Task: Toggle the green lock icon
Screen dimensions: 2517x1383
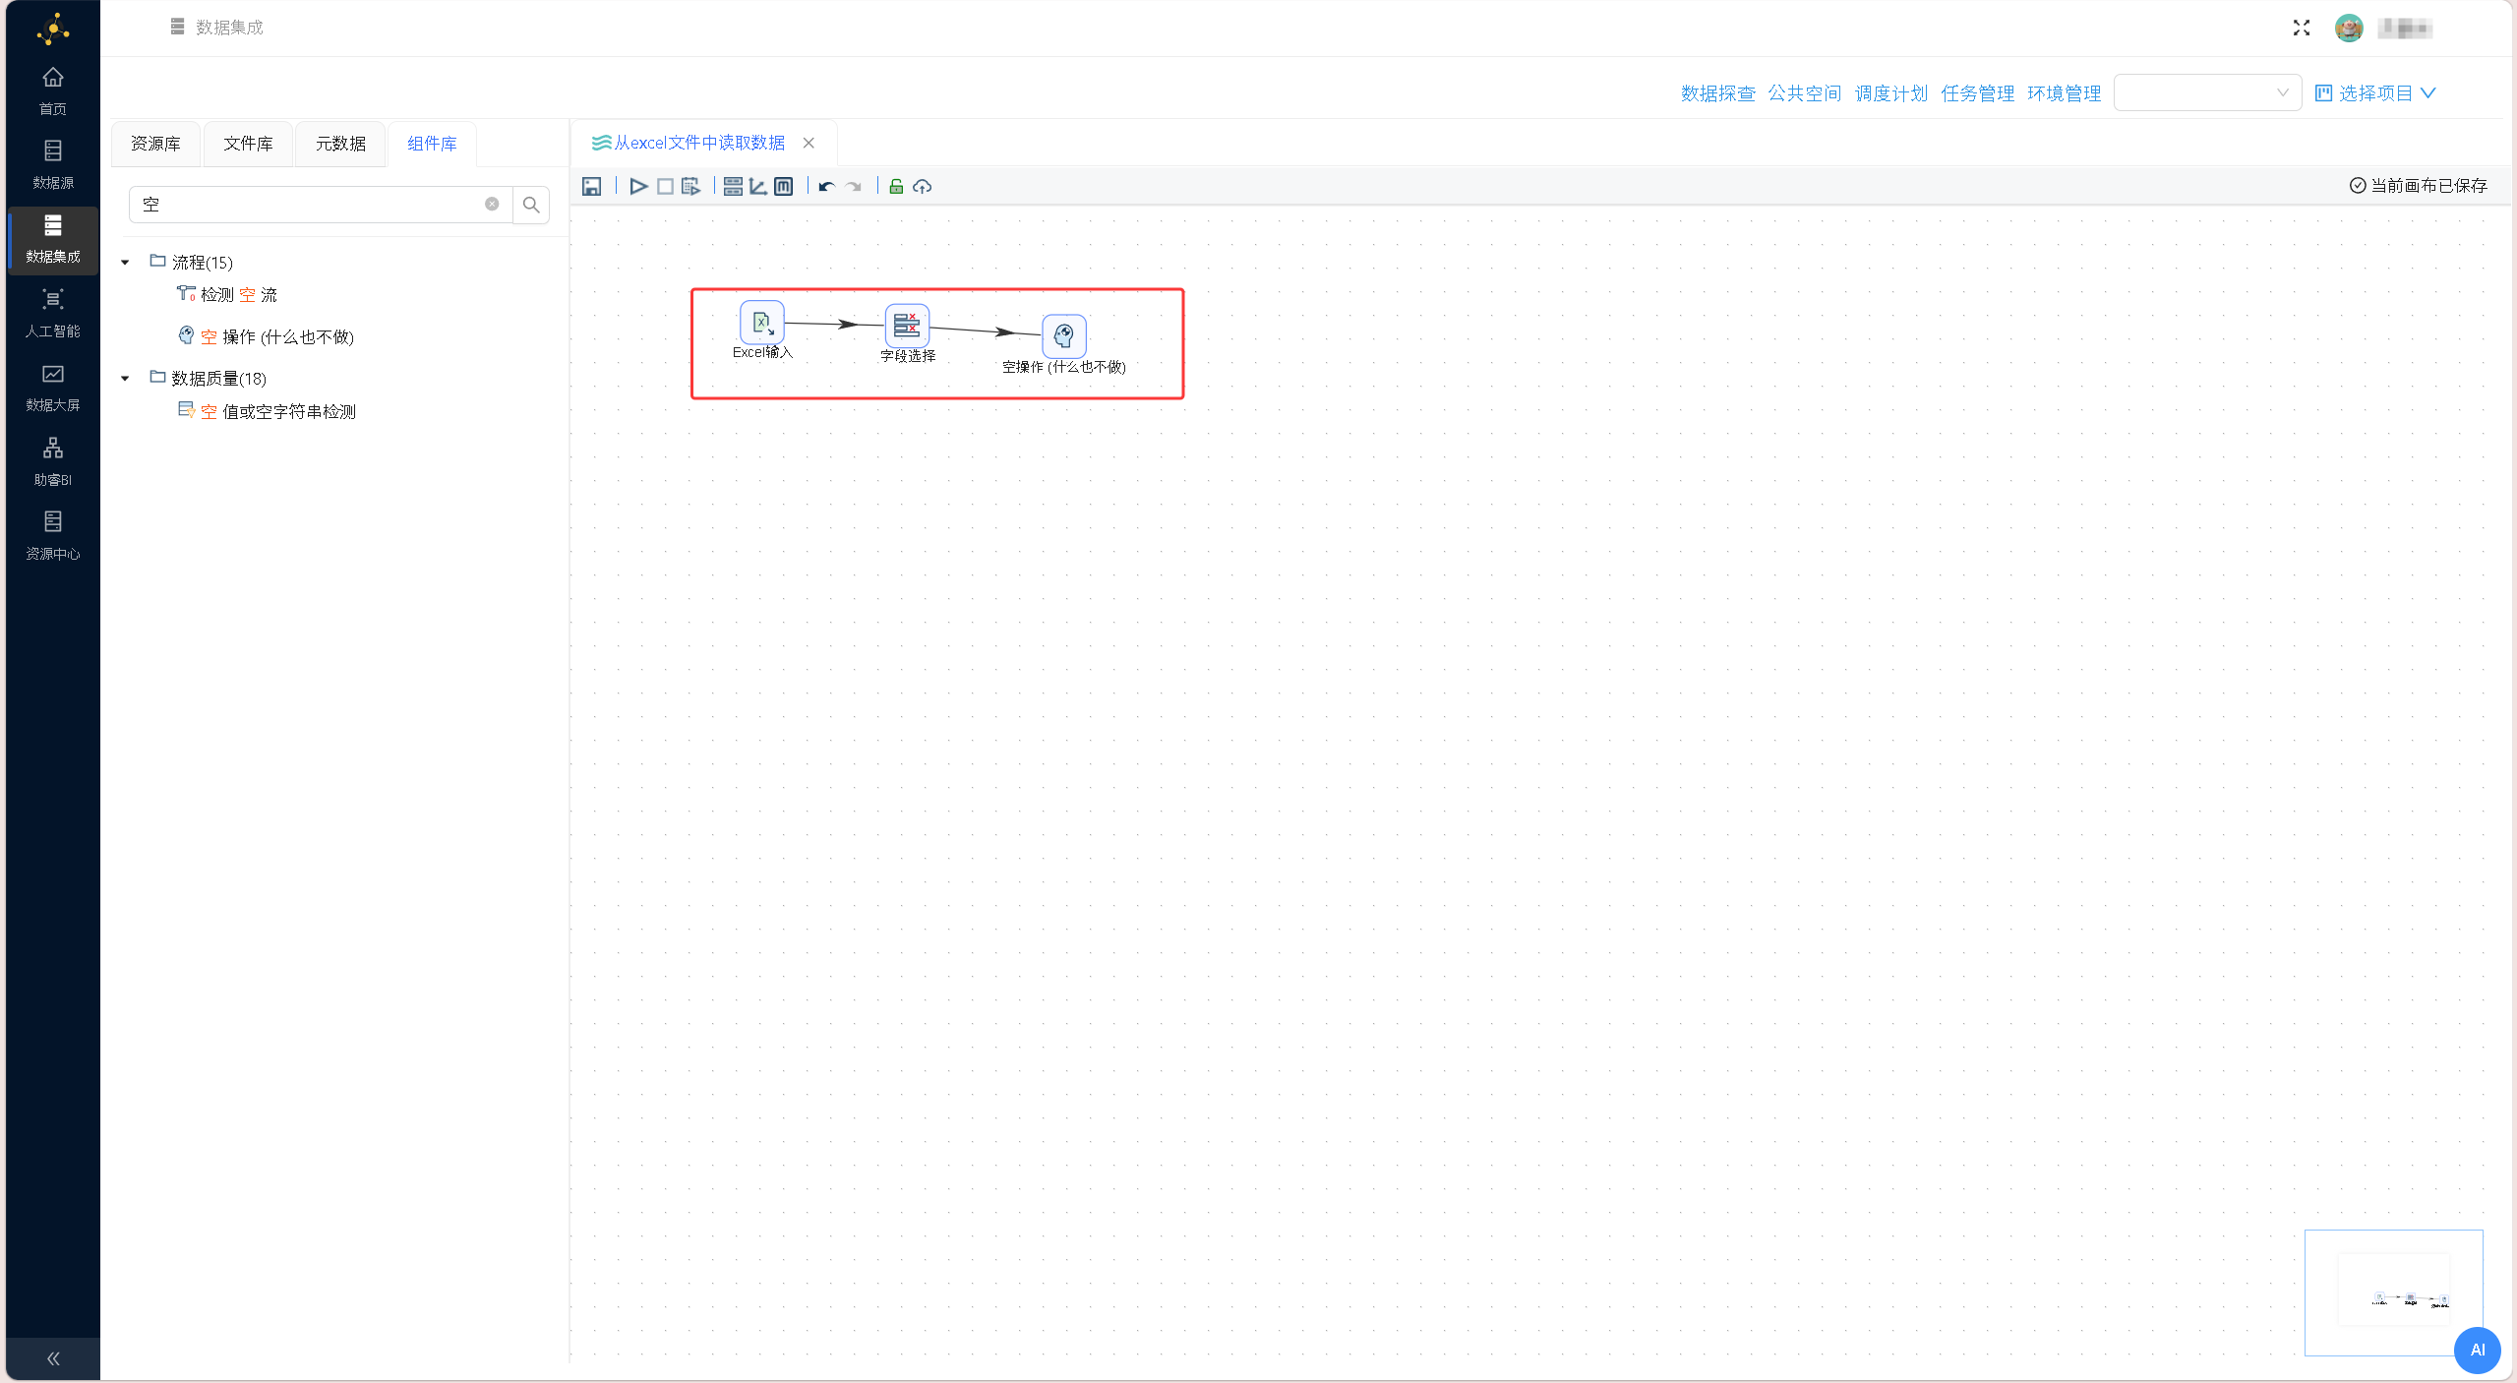Action: click(896, 186)
